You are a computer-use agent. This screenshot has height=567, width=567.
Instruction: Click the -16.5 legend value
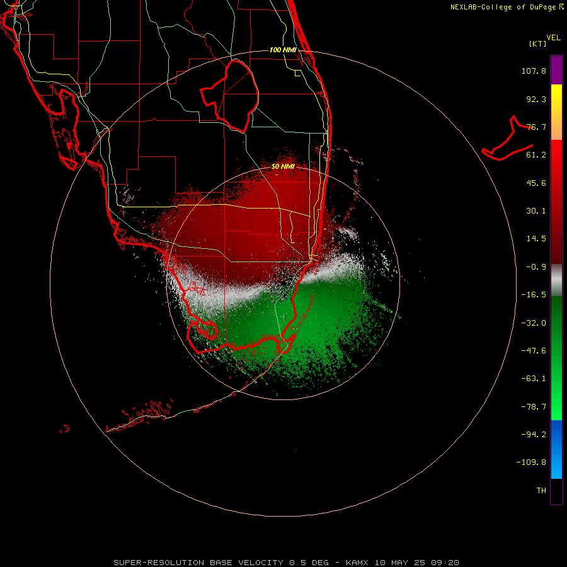[x=534, y=295]
